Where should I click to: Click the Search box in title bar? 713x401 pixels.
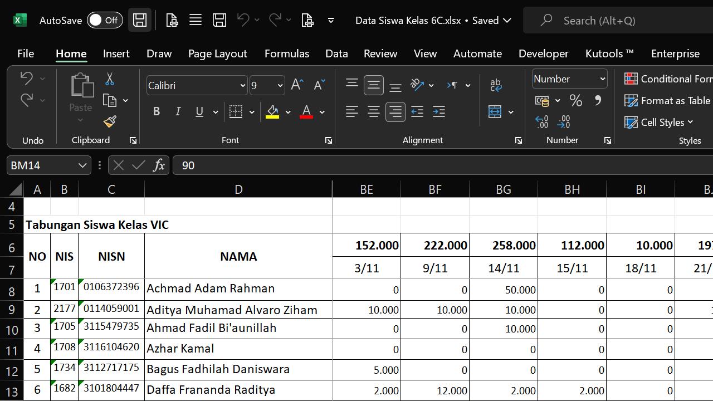coord(599,21)
